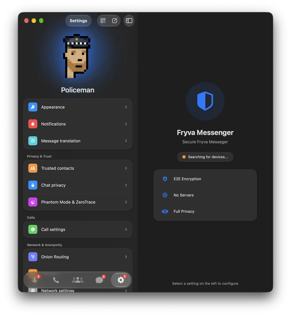Click the E2E Encryption label

click(x=187, y=179)
